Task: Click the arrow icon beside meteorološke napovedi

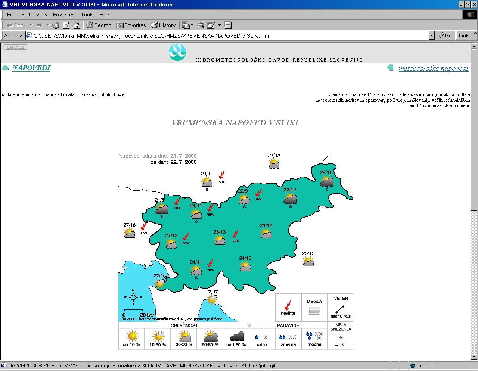Action: (x=390, y=68)
